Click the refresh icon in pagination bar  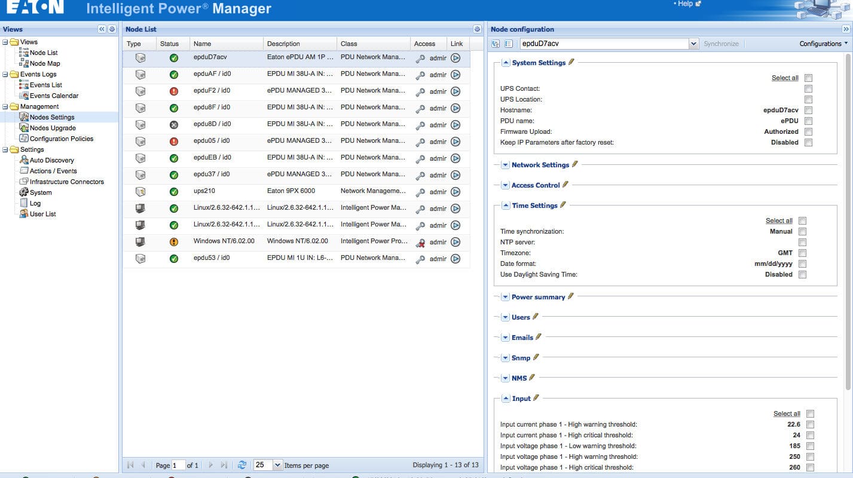[242, 465]
